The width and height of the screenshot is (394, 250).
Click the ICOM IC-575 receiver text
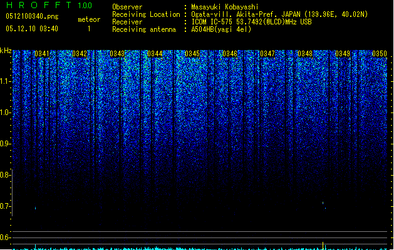(251, 22)
